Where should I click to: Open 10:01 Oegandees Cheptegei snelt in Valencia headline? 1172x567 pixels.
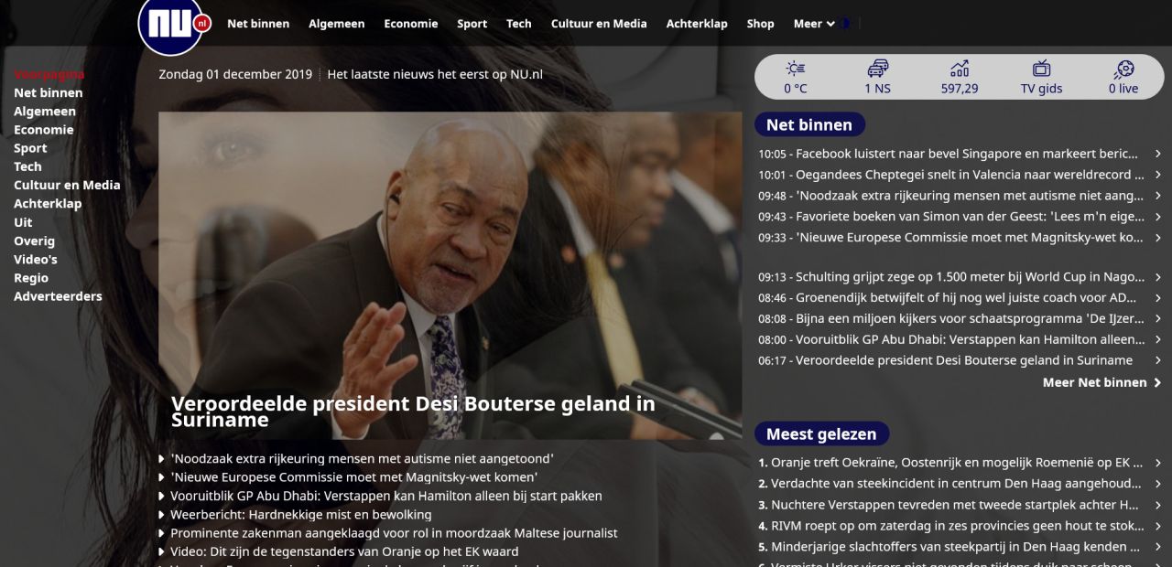[x=951, y=175]
